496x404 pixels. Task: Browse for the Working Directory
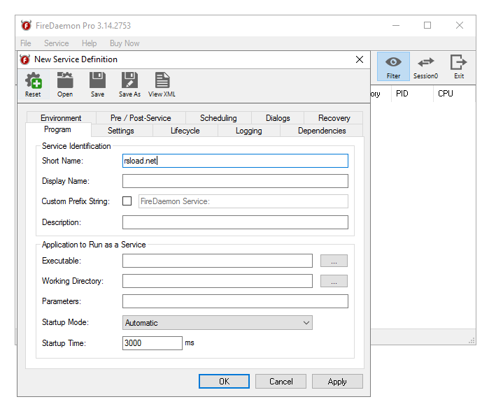334,281
